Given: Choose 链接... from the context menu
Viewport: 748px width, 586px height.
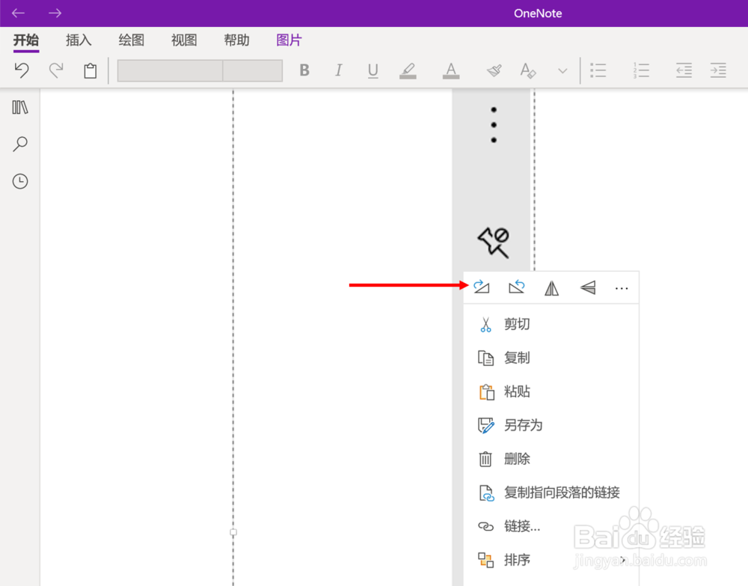Looking at the screenshot, I should pos(551,526).
